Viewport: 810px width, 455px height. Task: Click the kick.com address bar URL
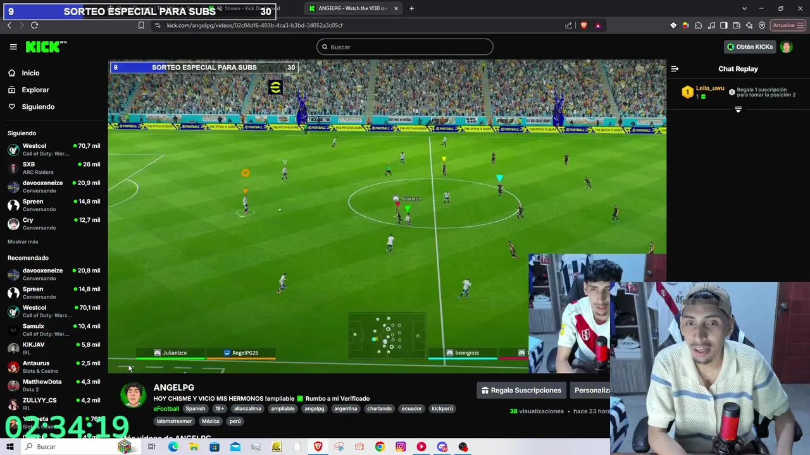pos(255,25)
